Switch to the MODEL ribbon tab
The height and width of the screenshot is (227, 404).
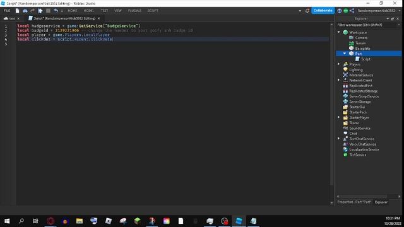point(88,11)
